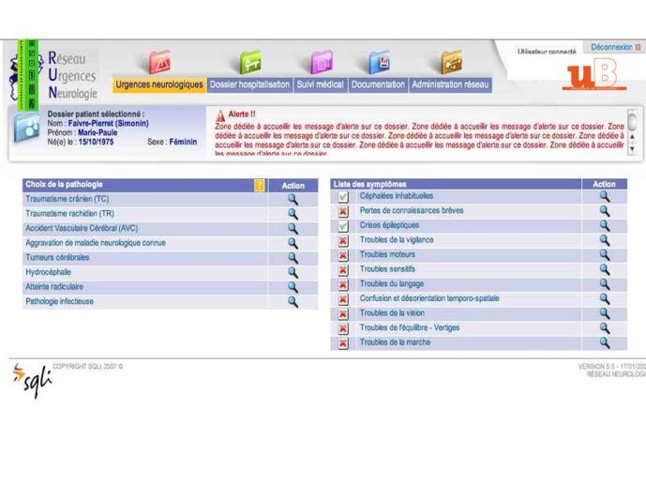646x485 pixels.
Task: Click the Troubles de la marche text
Action: point(395,342)
